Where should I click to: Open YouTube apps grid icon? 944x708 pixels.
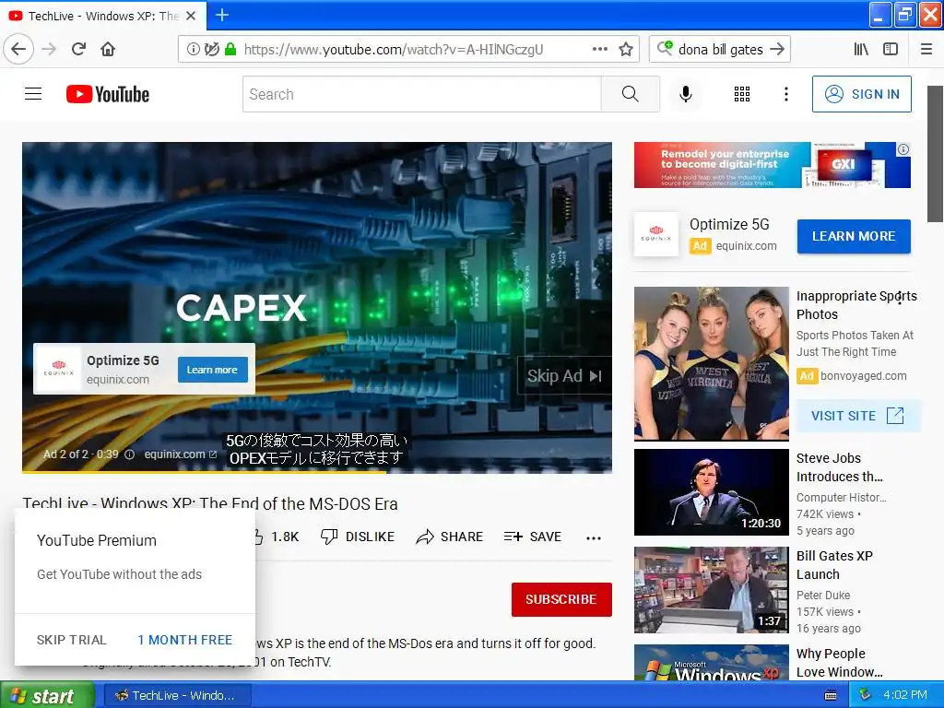(x=742, y=94)
